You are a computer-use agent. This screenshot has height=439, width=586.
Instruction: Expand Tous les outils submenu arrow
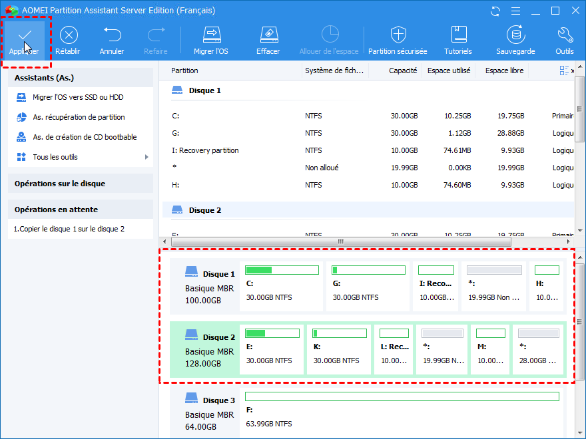146,157
